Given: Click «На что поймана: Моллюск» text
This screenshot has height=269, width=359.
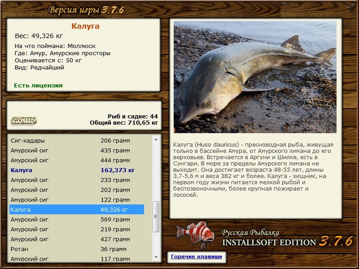Looking at the screenshot, I should (x=55, y=46).
